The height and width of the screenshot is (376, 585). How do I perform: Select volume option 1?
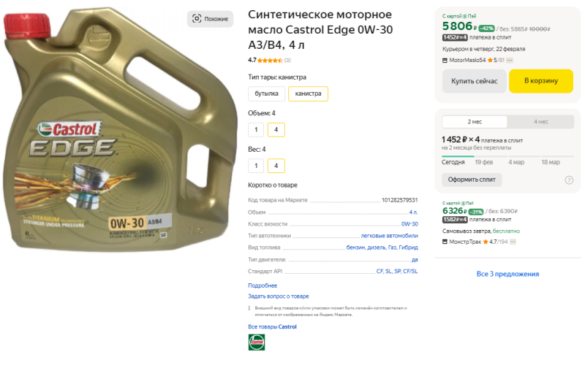tap(256, 130)
